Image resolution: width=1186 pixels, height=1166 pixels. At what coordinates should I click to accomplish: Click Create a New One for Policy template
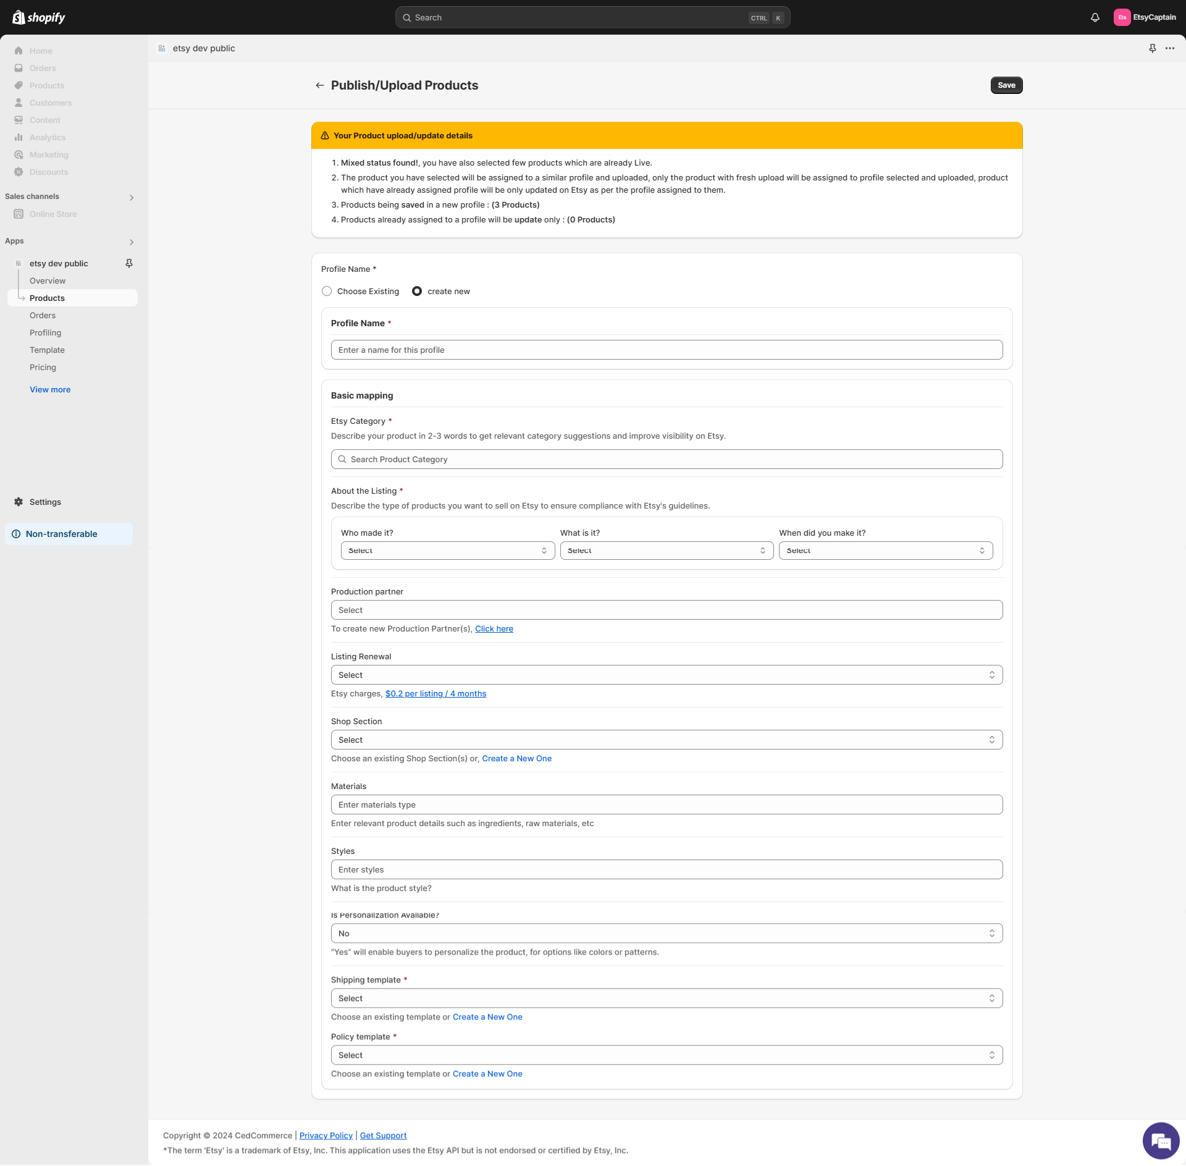pyautogui.click(x=487, y=1073)
